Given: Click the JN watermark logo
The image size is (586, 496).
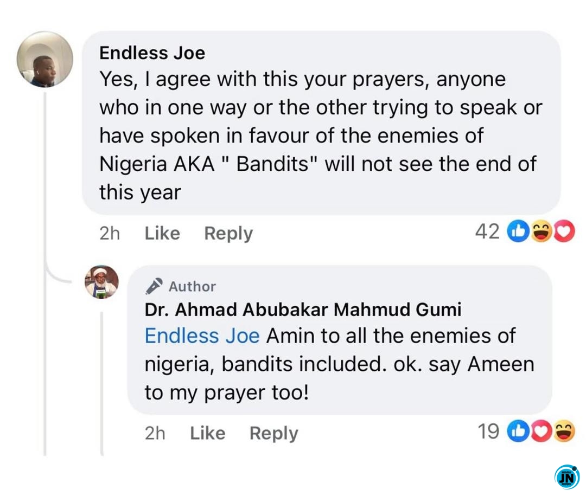Looking at the screenshot, I should [x=567, y=477].
